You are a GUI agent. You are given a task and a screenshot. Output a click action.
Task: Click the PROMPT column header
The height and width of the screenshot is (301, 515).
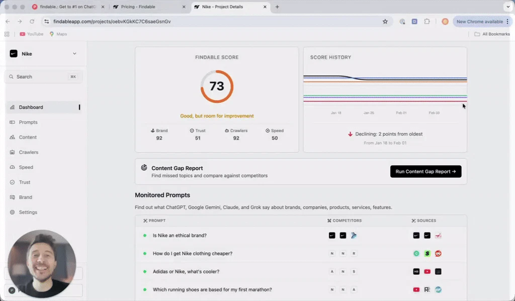click(x=154, y=220)
